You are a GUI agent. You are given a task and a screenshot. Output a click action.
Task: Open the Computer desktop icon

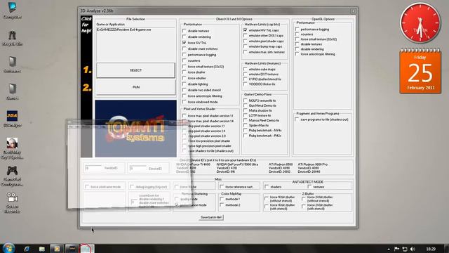[x=12, y=10]
